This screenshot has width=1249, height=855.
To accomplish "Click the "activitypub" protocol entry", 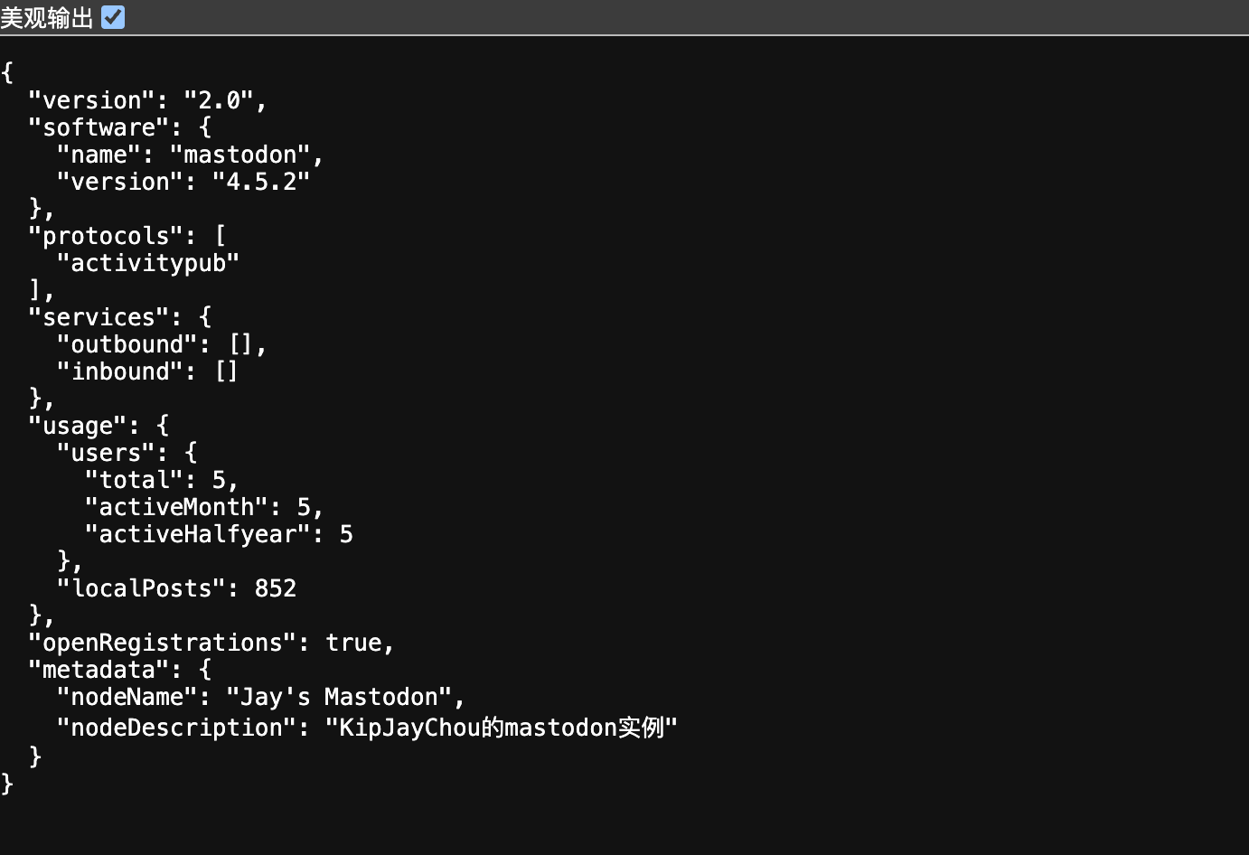I will tap(147, 263).
